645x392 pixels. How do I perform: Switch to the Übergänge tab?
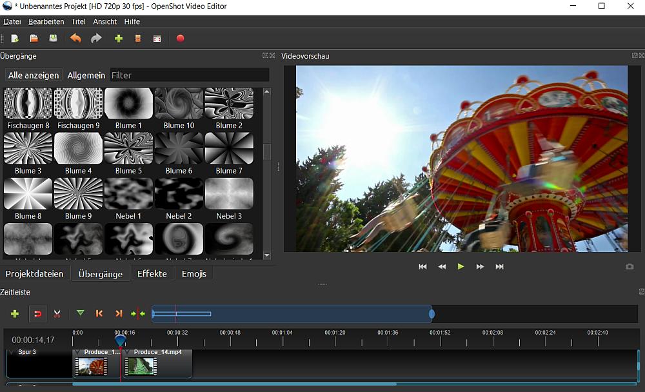click(x=101, y=273)
